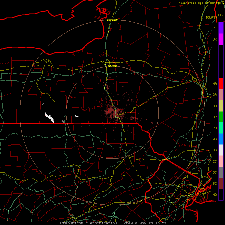Click the BI legend label
This screenshot has height=225, width=225.
[x=214, y=183]
